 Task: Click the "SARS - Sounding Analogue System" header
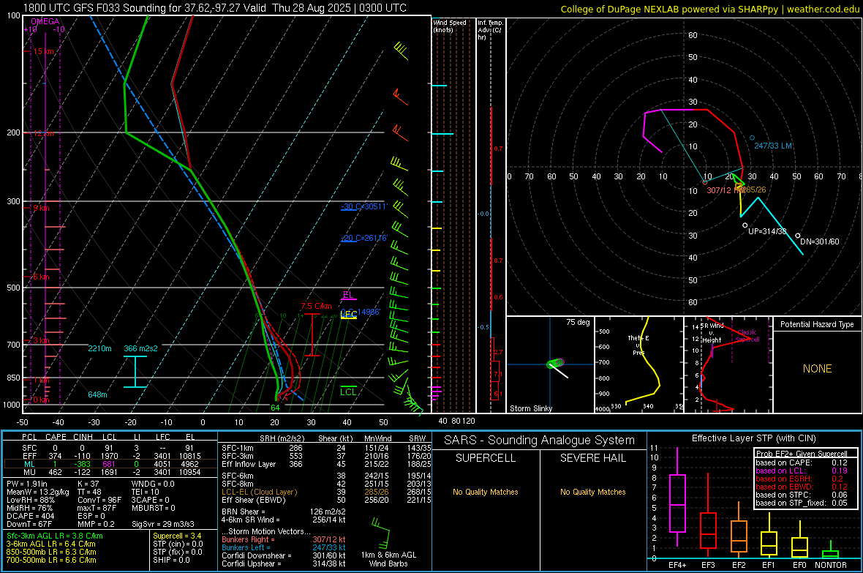[x=540, y=441]
